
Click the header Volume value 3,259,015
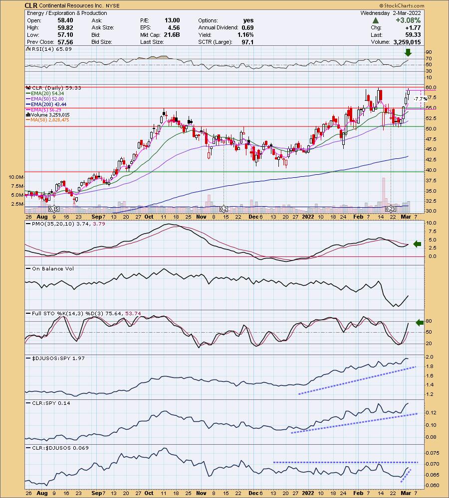tap(407, 42)
